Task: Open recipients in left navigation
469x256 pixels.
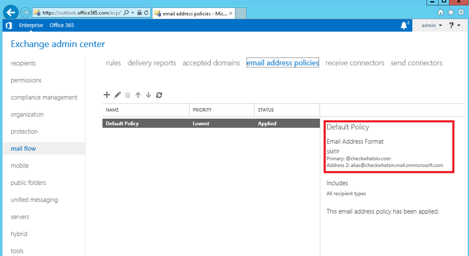Action: [23, 63]
